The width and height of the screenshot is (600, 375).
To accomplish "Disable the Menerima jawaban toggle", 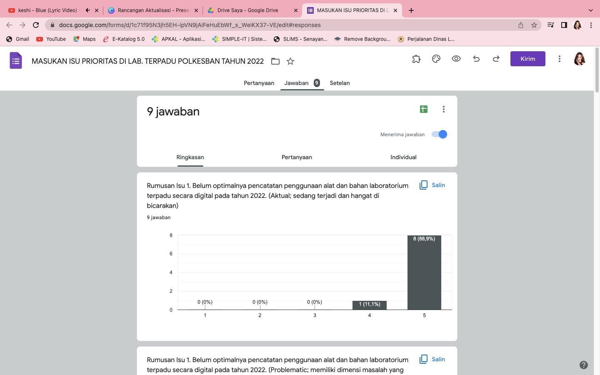I will pyautogui.click(x=439, y=134).
